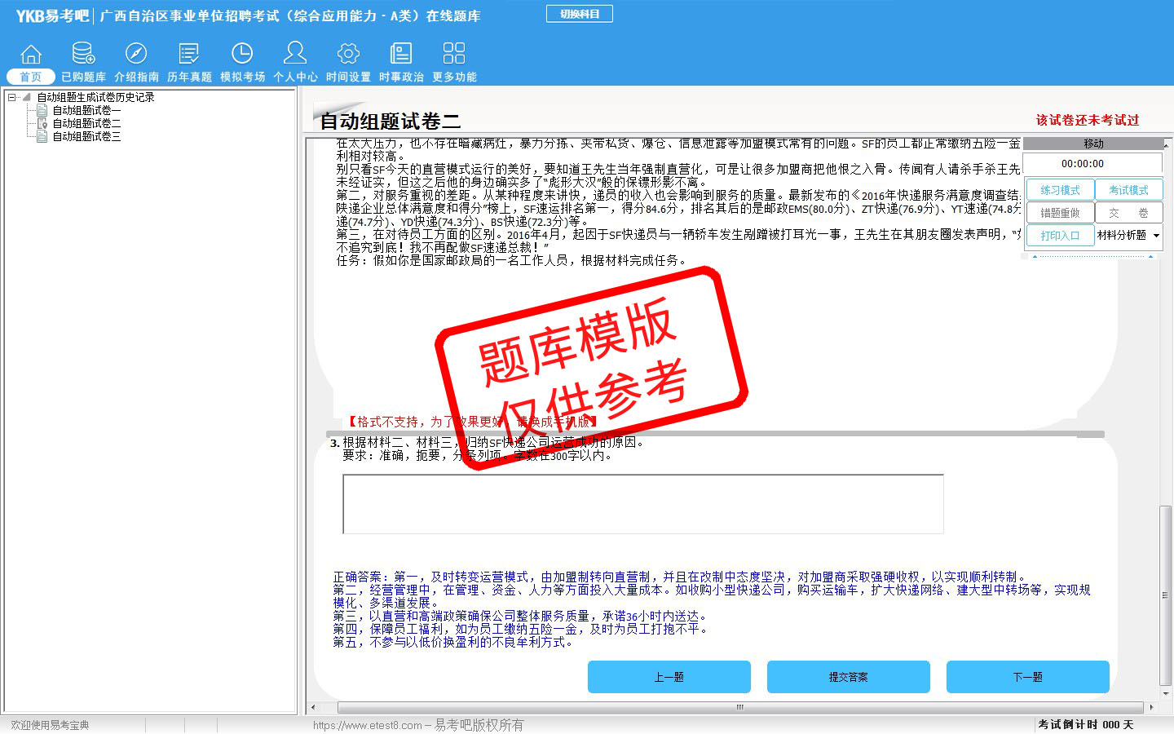Open 时间设置 gear icon

[x=348, y=55]
